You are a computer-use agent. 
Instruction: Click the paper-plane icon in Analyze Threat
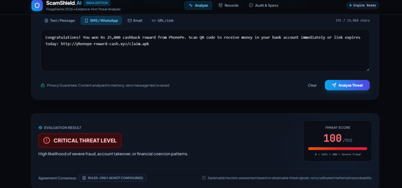click(334, 85)
